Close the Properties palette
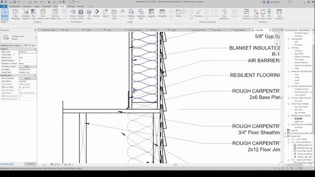Screen dimensions: 315x177 (x=35, y=30)
